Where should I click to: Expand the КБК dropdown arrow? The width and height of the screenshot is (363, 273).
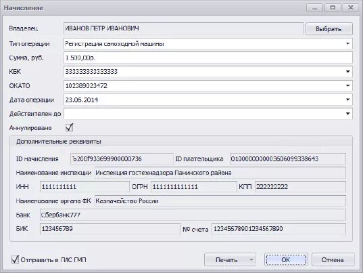pos(347,72)
